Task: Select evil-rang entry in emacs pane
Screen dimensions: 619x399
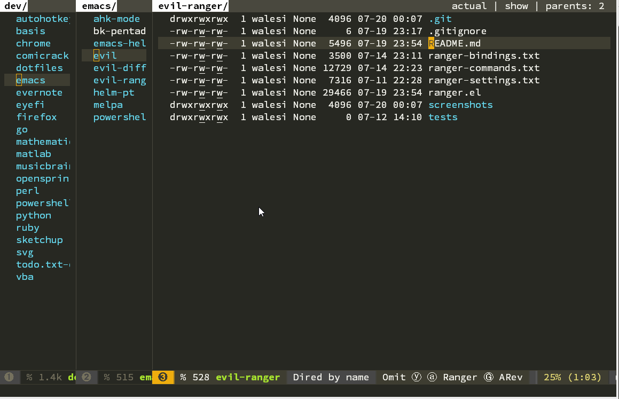Action: [120, 80]
